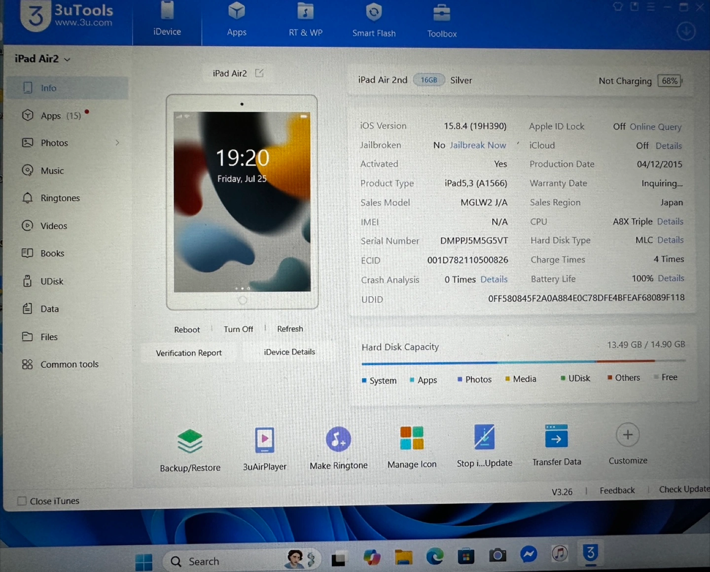
Task: Click the Customize plus icon
Action: [x=628, y=435]
